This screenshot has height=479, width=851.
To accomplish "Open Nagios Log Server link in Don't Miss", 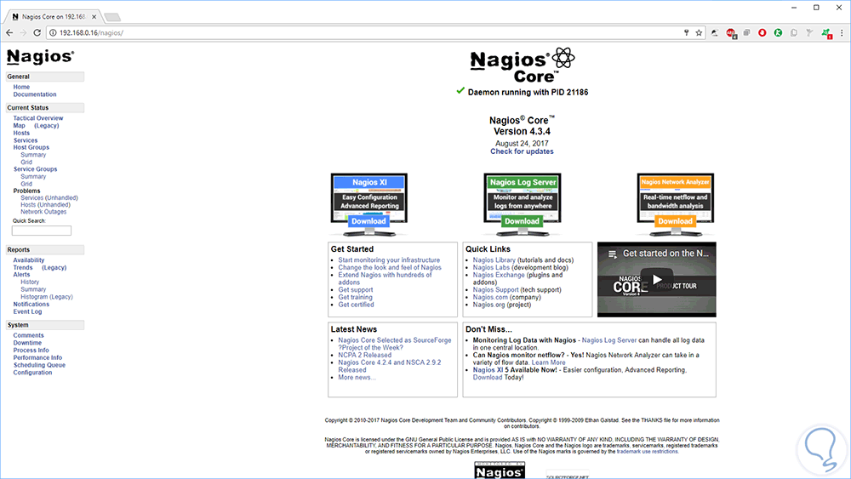I will tap(609, 340).
